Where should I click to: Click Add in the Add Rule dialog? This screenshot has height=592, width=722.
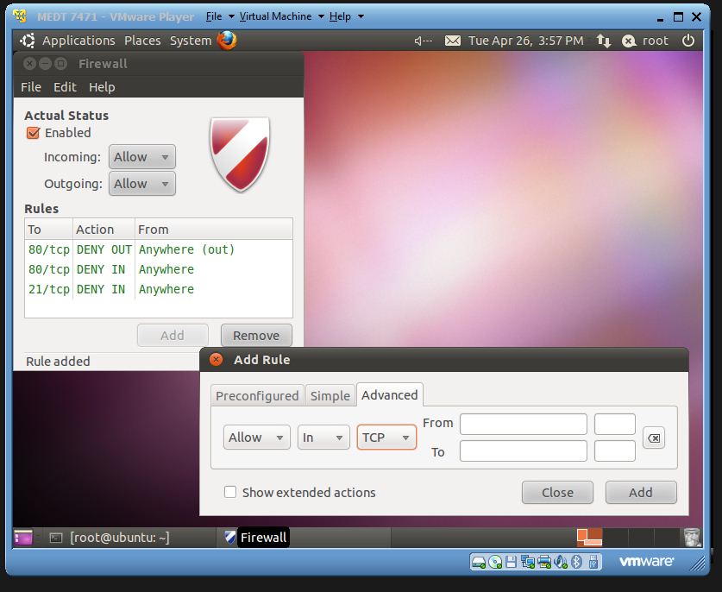[x=641, y=493]
